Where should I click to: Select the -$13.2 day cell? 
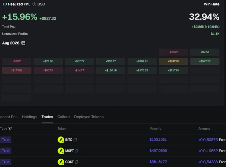pyautogui.click(x=17, y=61)
